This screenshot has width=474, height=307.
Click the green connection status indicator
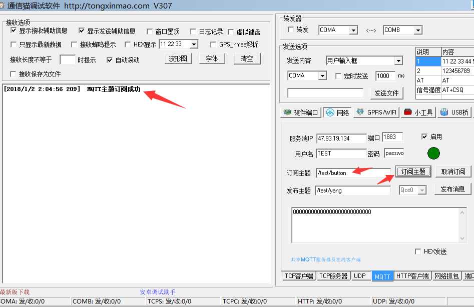433,153
